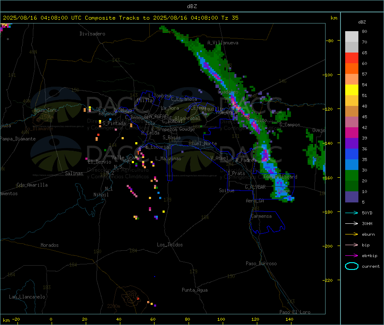Viewport: 384px width, 325px height.
Task: Click the pink bip arrow in legend
Action: 352,245
